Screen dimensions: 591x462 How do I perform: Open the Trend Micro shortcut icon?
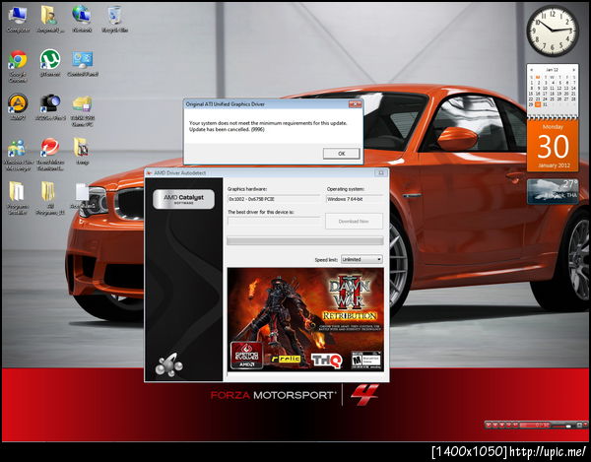click(x=50, y=155)
